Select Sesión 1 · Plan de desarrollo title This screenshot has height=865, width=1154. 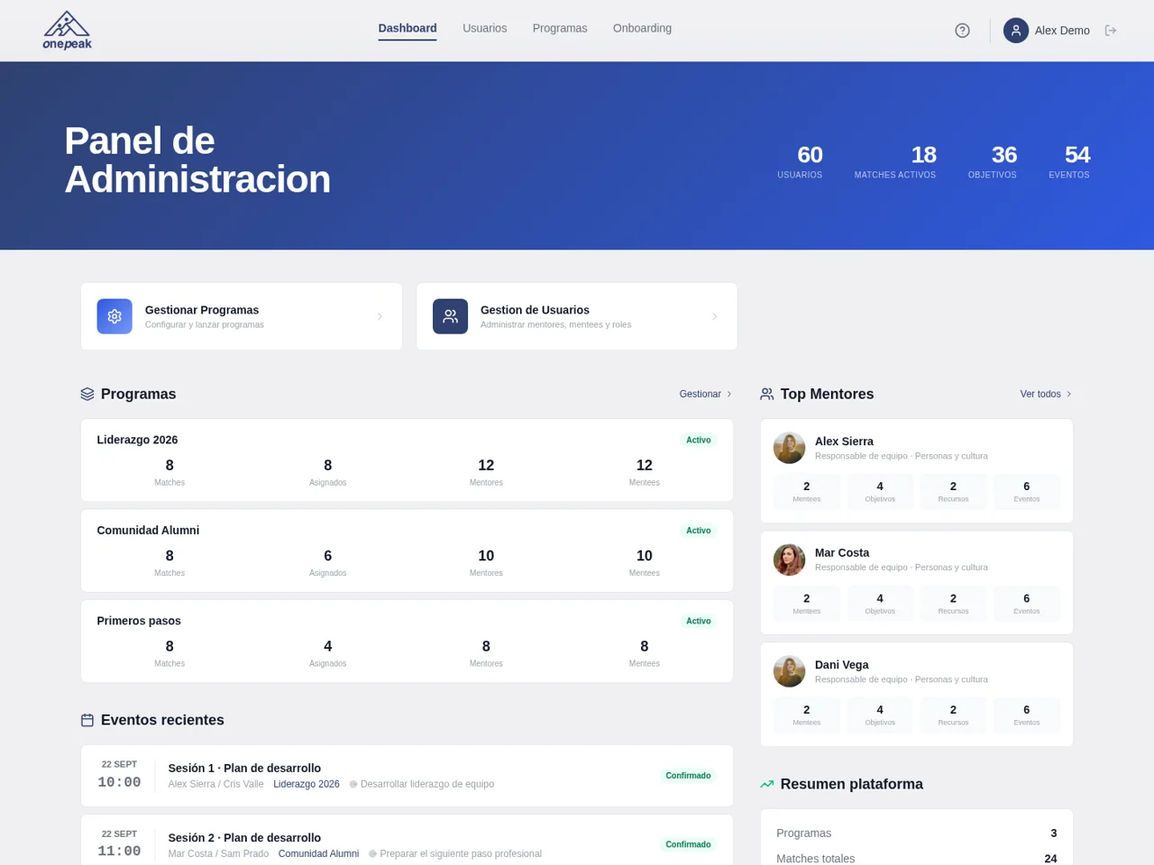click(244, 768)
